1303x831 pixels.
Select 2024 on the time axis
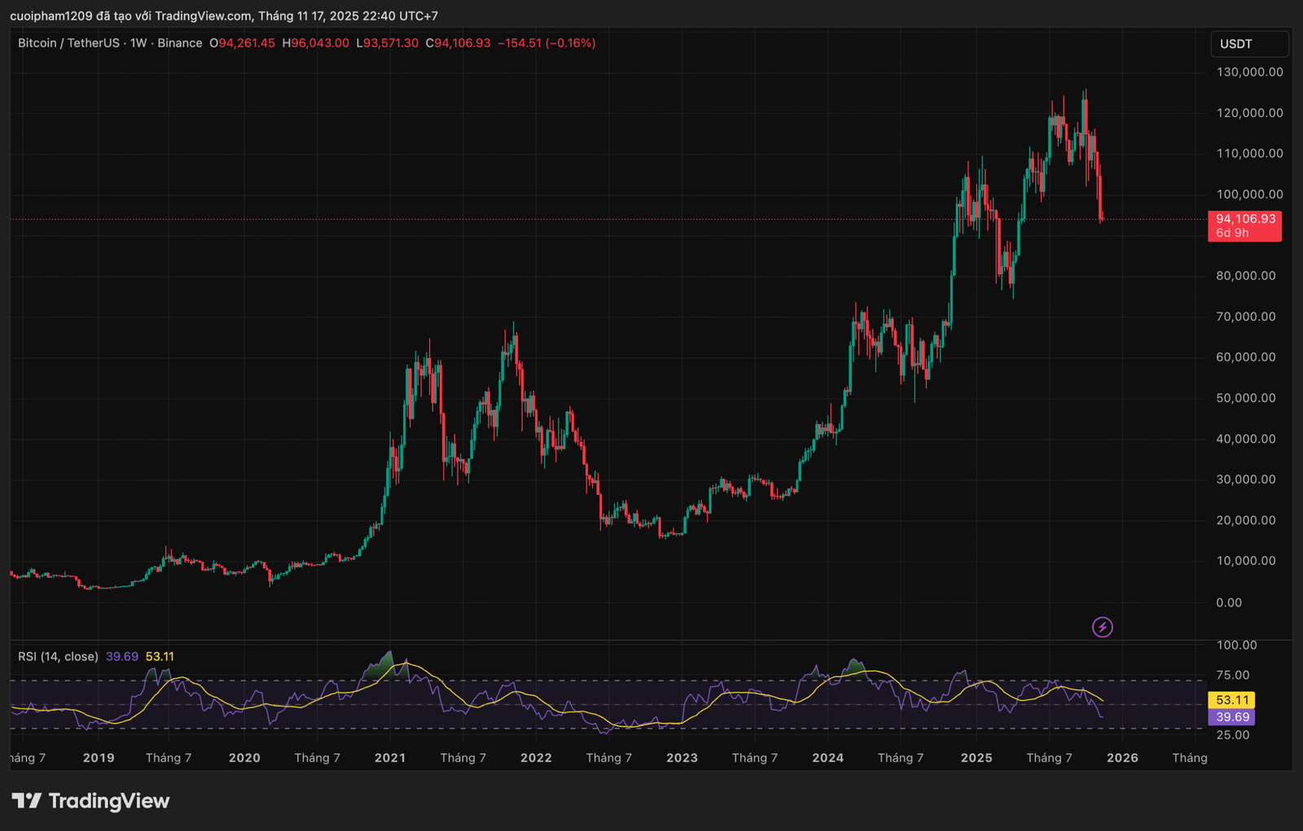click(x=827, y=758)
